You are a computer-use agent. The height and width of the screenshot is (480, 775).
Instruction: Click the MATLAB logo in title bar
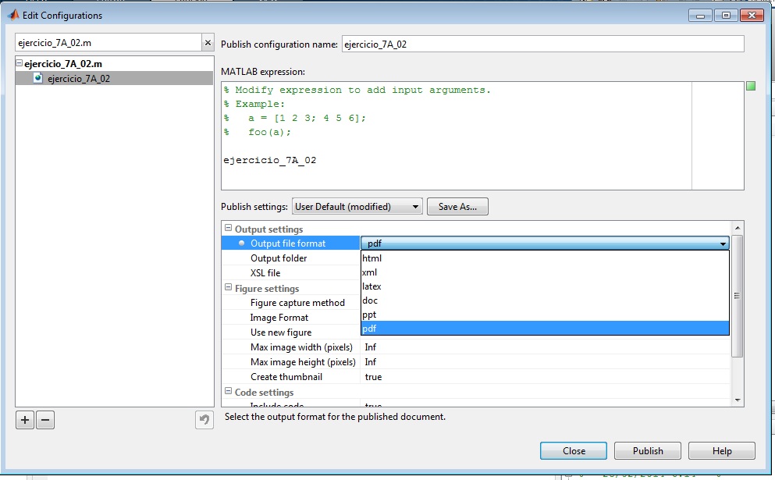13,16
